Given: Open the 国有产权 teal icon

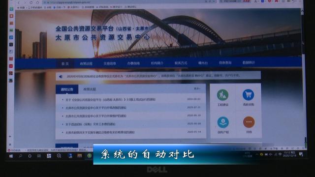Looking at the screenshot, I should click(223, 122).
